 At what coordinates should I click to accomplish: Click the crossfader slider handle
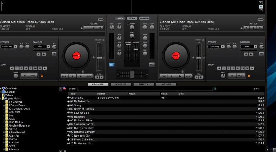tap(132, 74)
